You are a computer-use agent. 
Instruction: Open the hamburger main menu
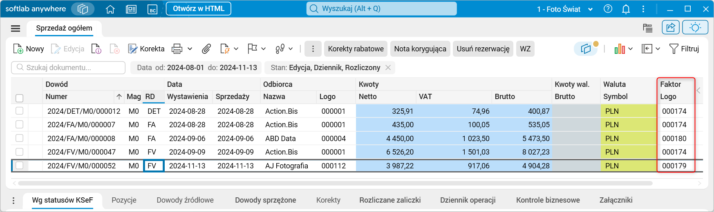tap(16, 28)
